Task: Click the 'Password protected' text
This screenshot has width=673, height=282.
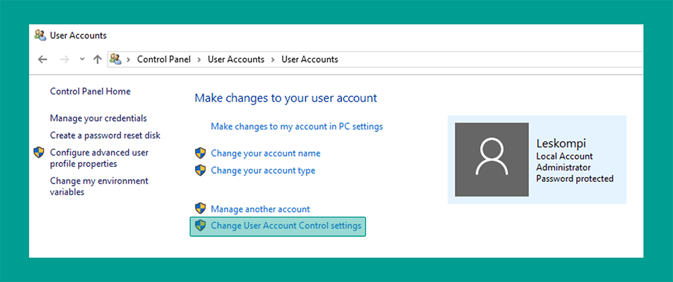Action: pyautogui.click(x=575, y=178)
